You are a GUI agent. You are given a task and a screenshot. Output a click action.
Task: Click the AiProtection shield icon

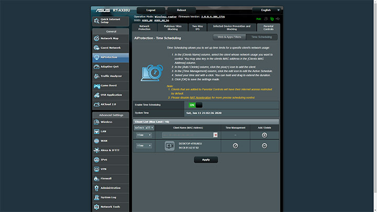(96, 57)
